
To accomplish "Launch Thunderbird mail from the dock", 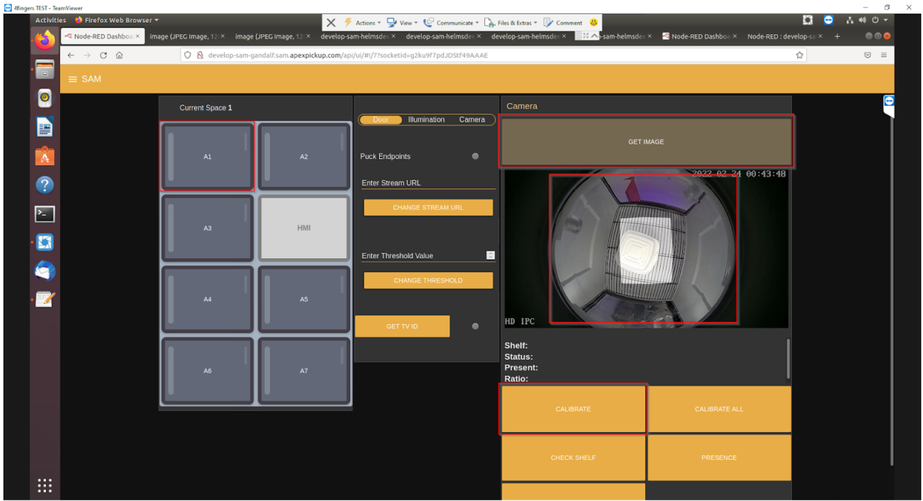I will click(x=45, y=271).
